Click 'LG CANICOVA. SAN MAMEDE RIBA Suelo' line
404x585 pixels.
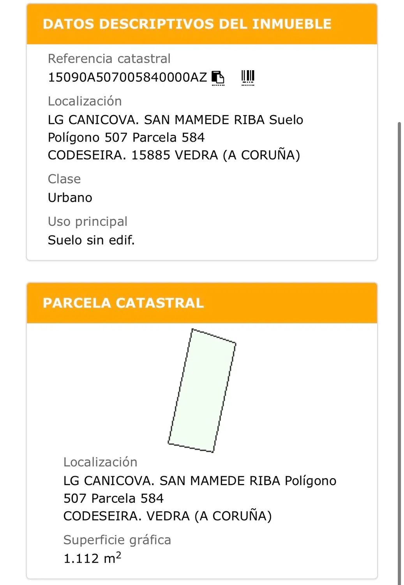coord(175,120)
